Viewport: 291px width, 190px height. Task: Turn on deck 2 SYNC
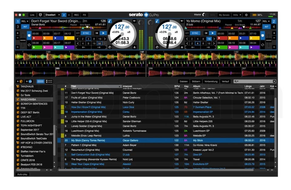[195, 33]
